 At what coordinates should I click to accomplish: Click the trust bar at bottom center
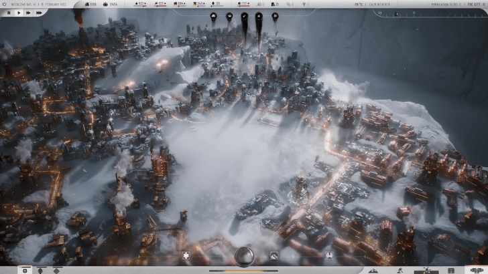click(244, 271)
